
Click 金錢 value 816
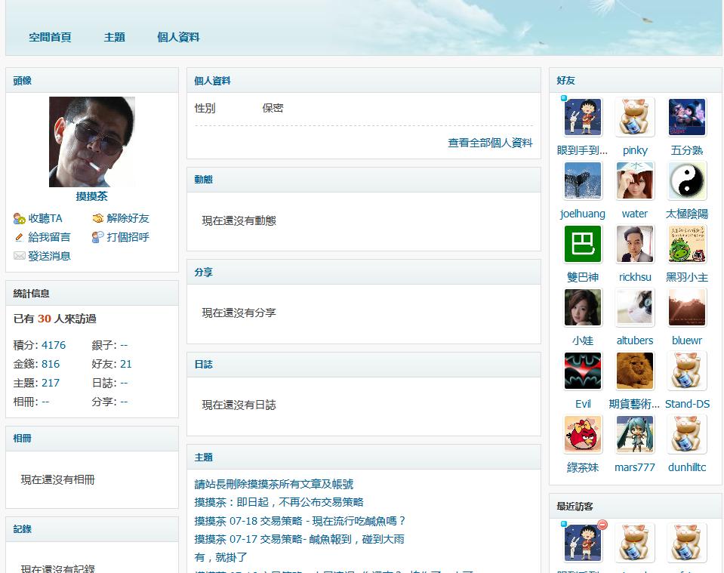51,364
